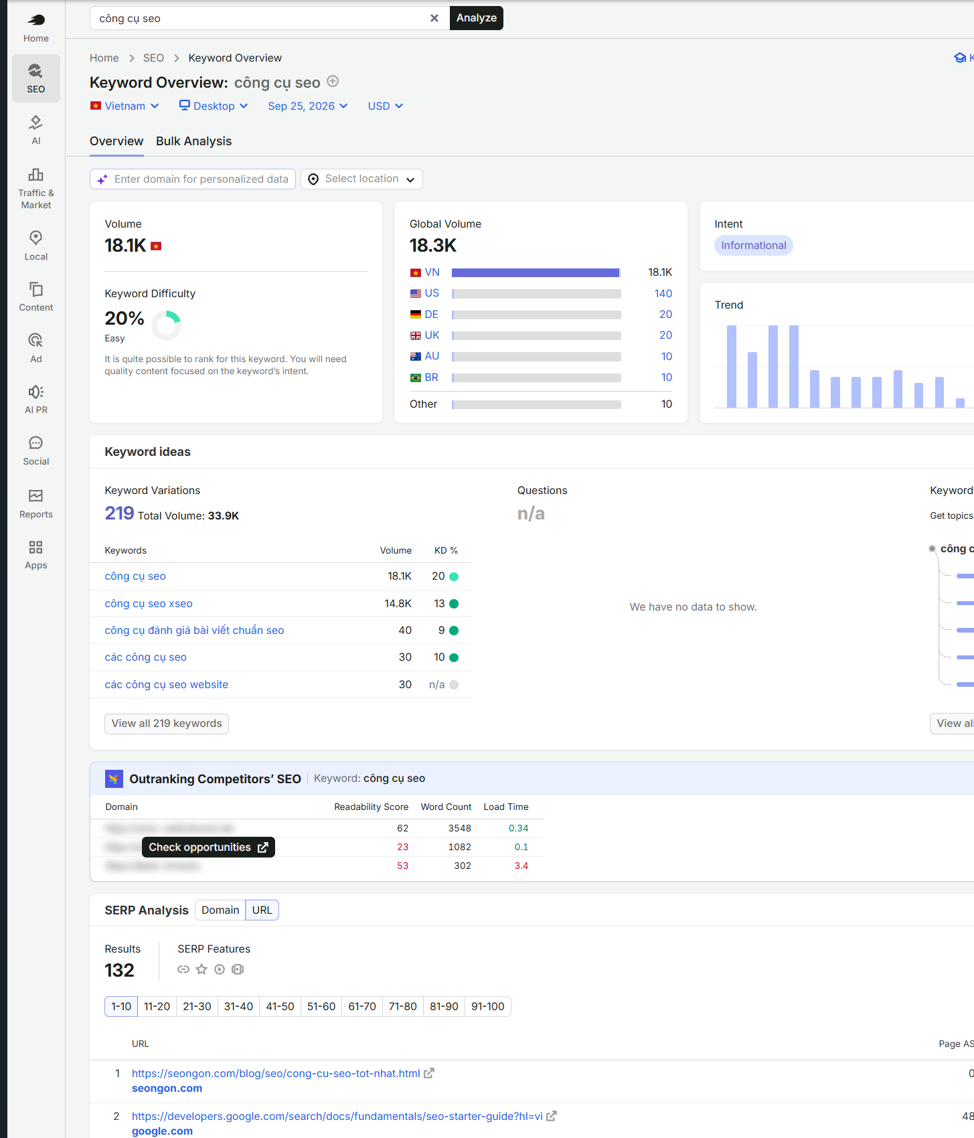Viewport: 974px width, 1138px height.
Task: Click the BR country volume link
Action: 432,377
